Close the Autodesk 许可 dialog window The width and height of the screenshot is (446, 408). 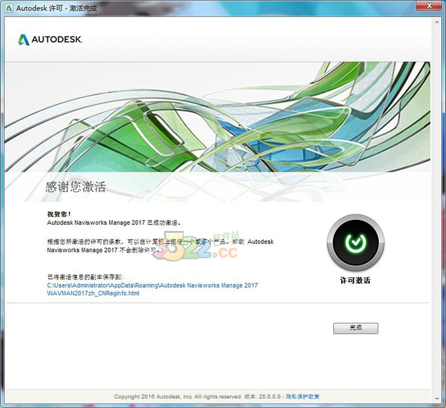tap(429, 5)
